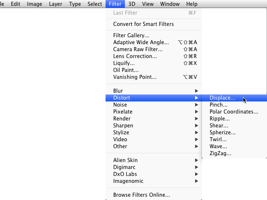Open the Liquify filter

coord(124,63)
